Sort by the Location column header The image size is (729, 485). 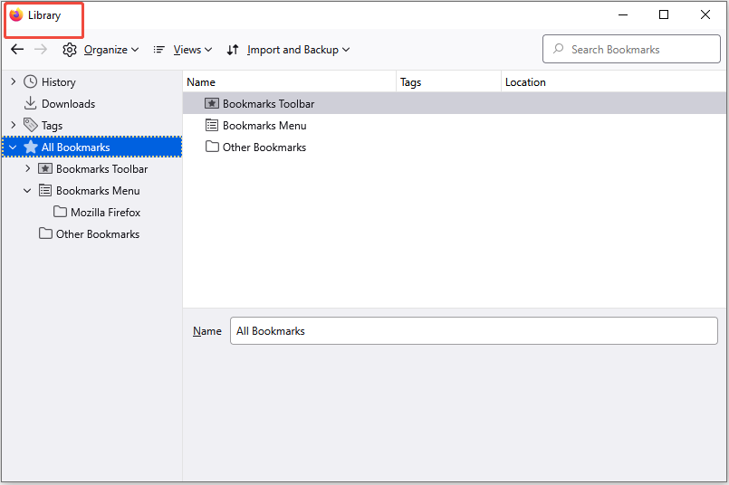(614, 81)
